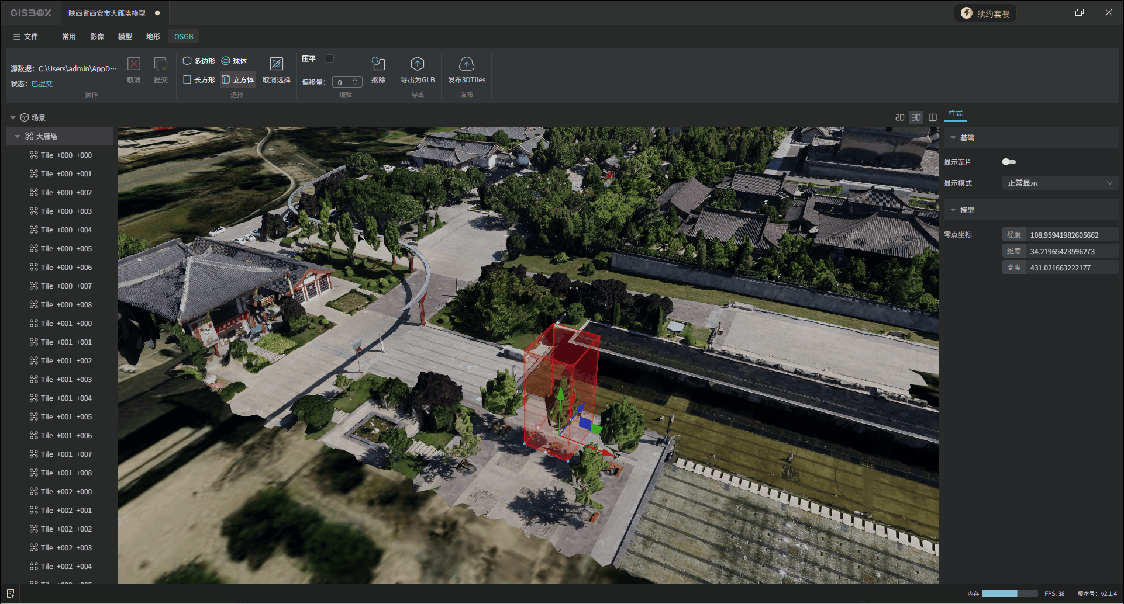The image size is (1124, 604).
Task: Collapse the 基础 section
Action: (x=953, y=138)
